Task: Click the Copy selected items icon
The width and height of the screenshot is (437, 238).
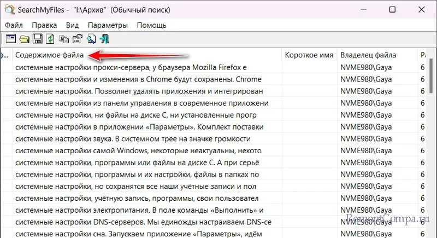Action: coord(64,38)
